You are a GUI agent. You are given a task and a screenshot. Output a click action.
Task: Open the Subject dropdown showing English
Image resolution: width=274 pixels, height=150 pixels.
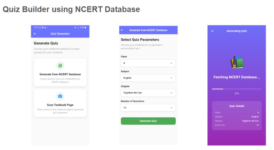click(x=148, y=78)
